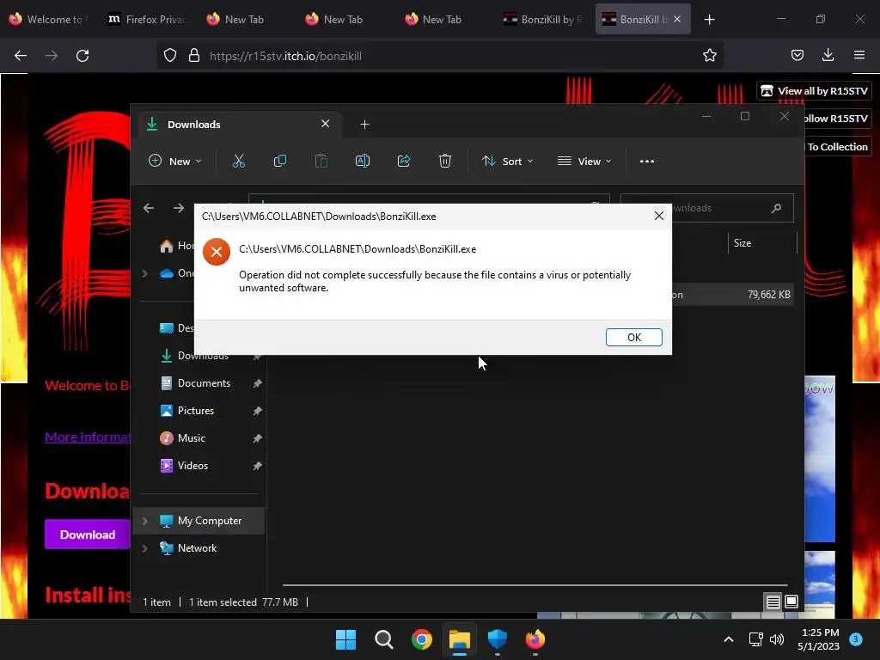The height and width of the screenshot is (660, 880).
Task: Save page to Pocket icon
Action: pos(797,55)
